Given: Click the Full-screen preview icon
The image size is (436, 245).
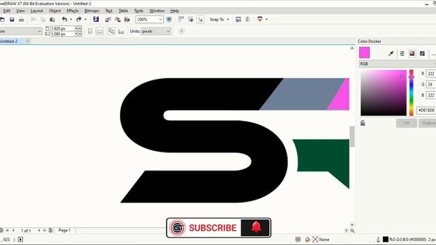Looking at the screenshot, I should coord(169,20).
